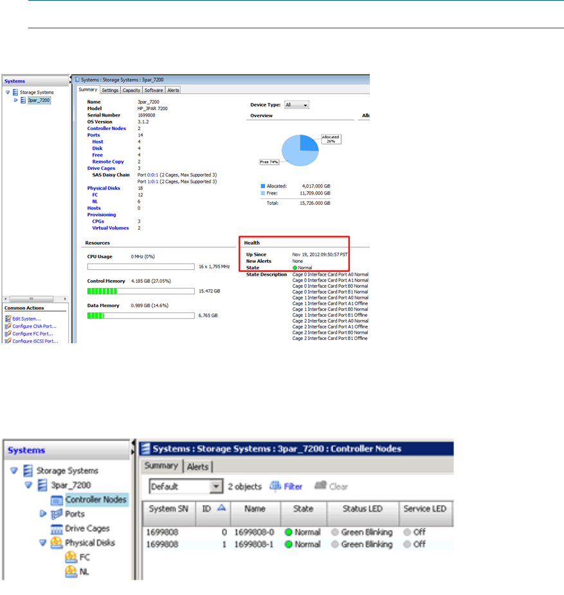Open the Device Type dropdown
Screen dimensions: 564x595
[297, 104]
